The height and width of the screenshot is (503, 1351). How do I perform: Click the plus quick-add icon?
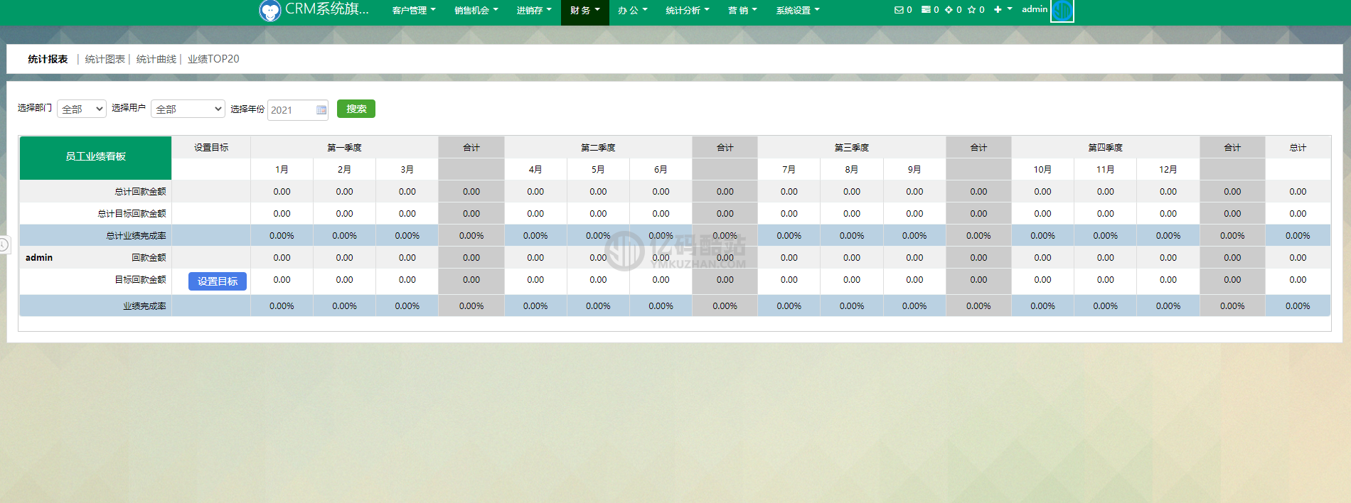(998, 10)
